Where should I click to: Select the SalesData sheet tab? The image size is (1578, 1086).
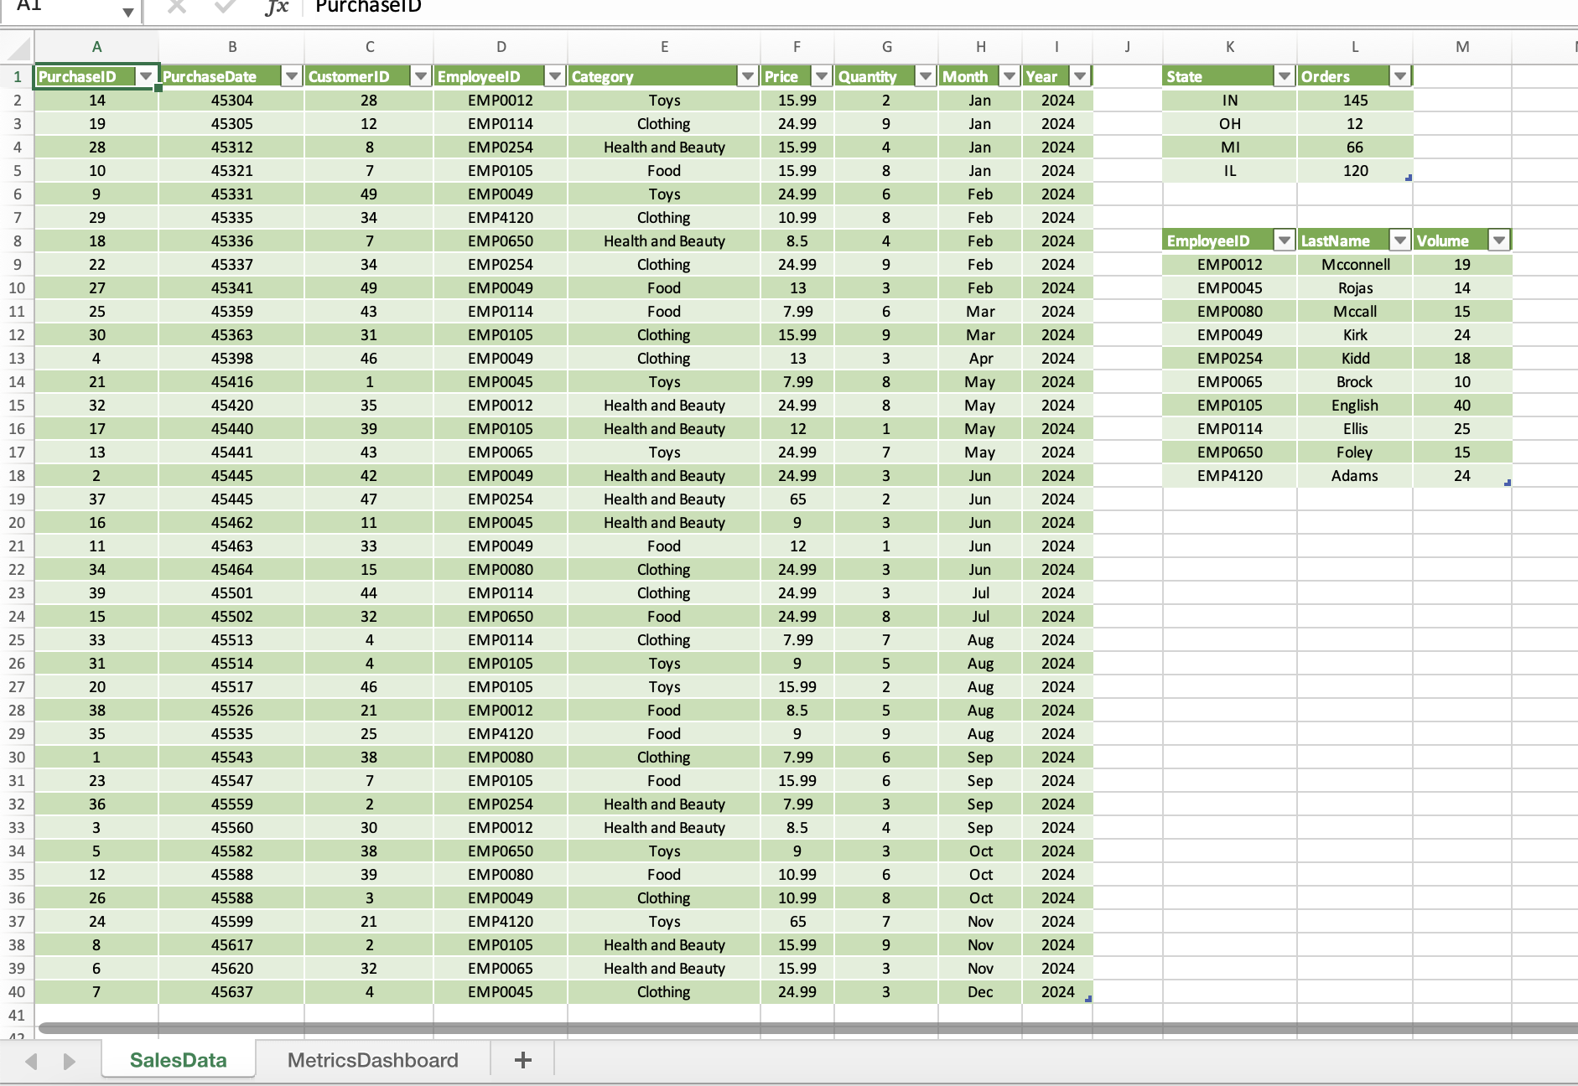178,1059
